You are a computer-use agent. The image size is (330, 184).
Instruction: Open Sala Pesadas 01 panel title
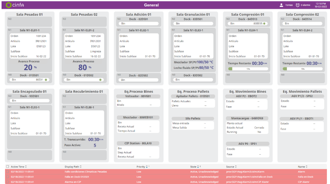[29, 15]
